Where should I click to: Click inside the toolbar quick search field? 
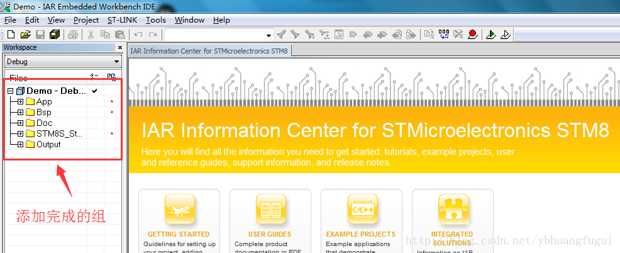[215, 35]
